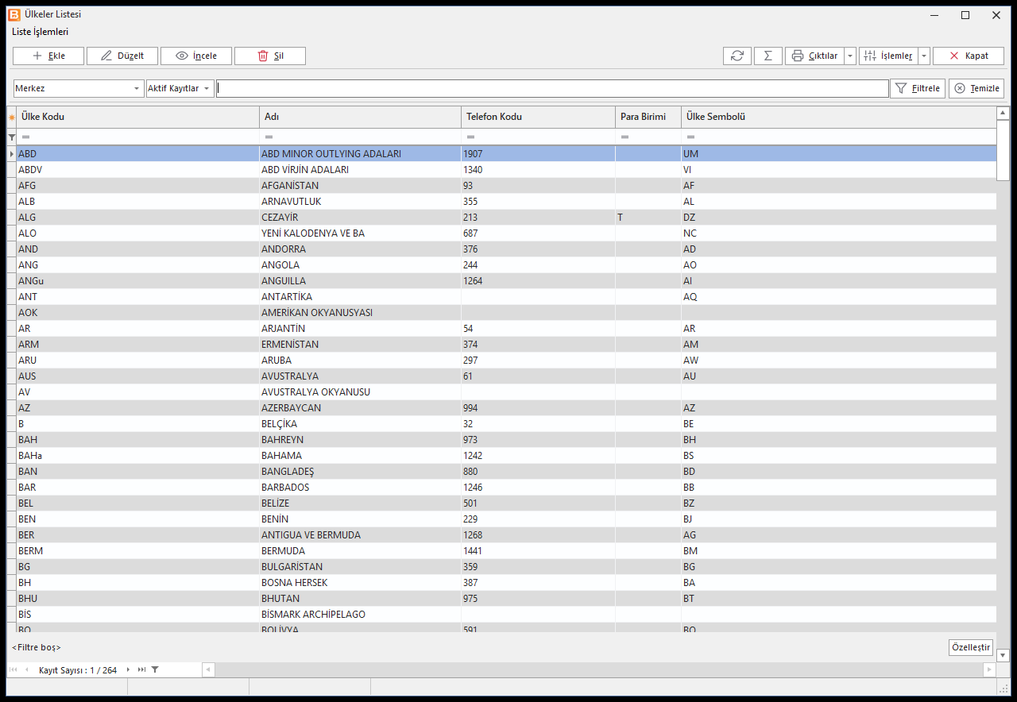Apply filter with the Filtrele button
1017x702 pixels.
(x=918, y=88)
